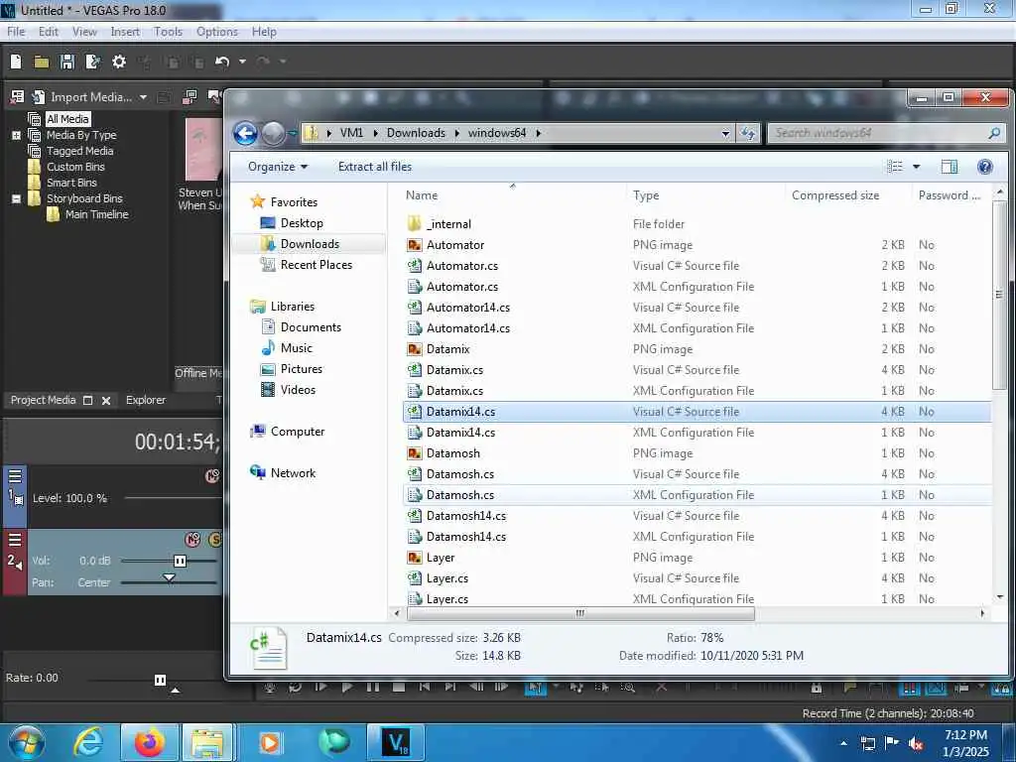Collapse the Storyboard Bins node

16,198
